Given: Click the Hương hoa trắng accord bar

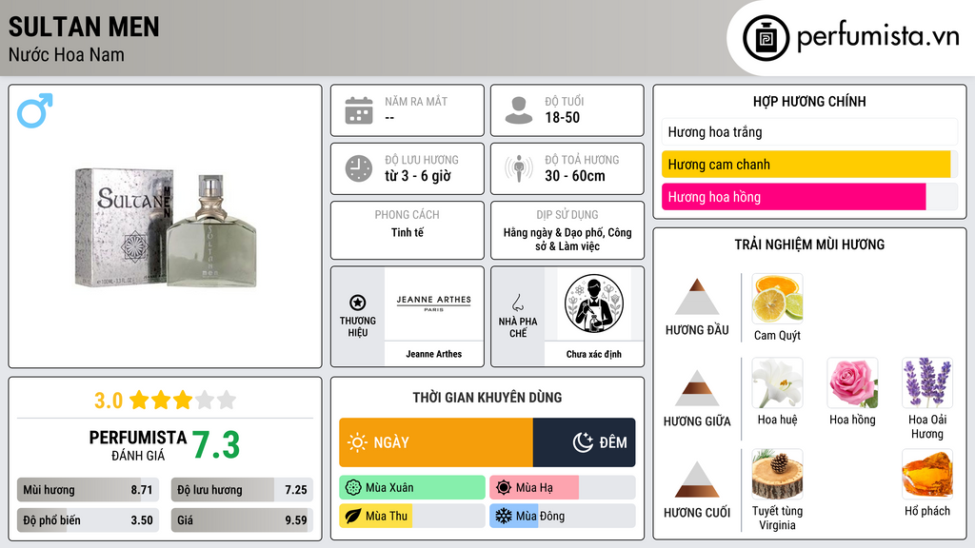Looking at the screenshot, I should tap(809, 131).
